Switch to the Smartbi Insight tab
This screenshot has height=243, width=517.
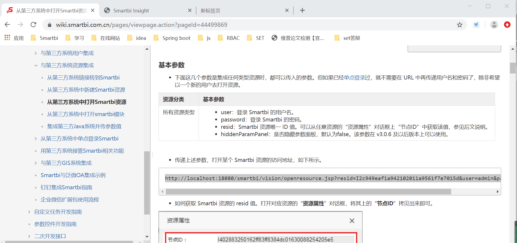point(148,11)
